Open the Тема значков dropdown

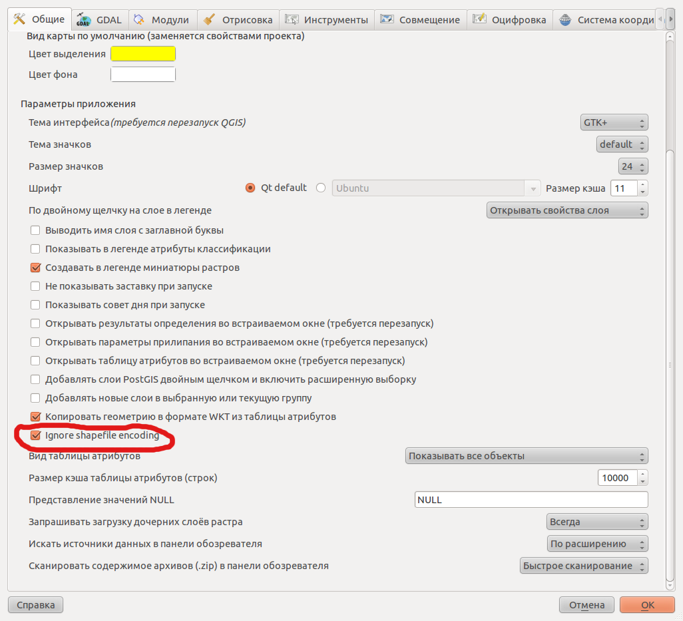622,144
